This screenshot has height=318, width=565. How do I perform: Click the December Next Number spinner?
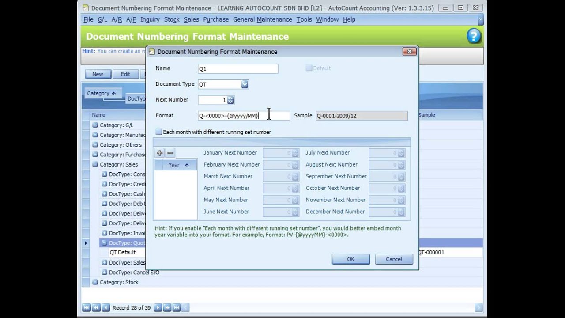click(x=401, y=212)
